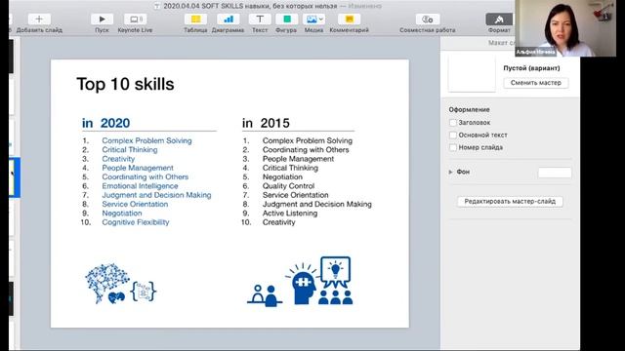Click 'Critical Thinking' in the 2020 list
The image size is (625, 351).
pos(130,149)
